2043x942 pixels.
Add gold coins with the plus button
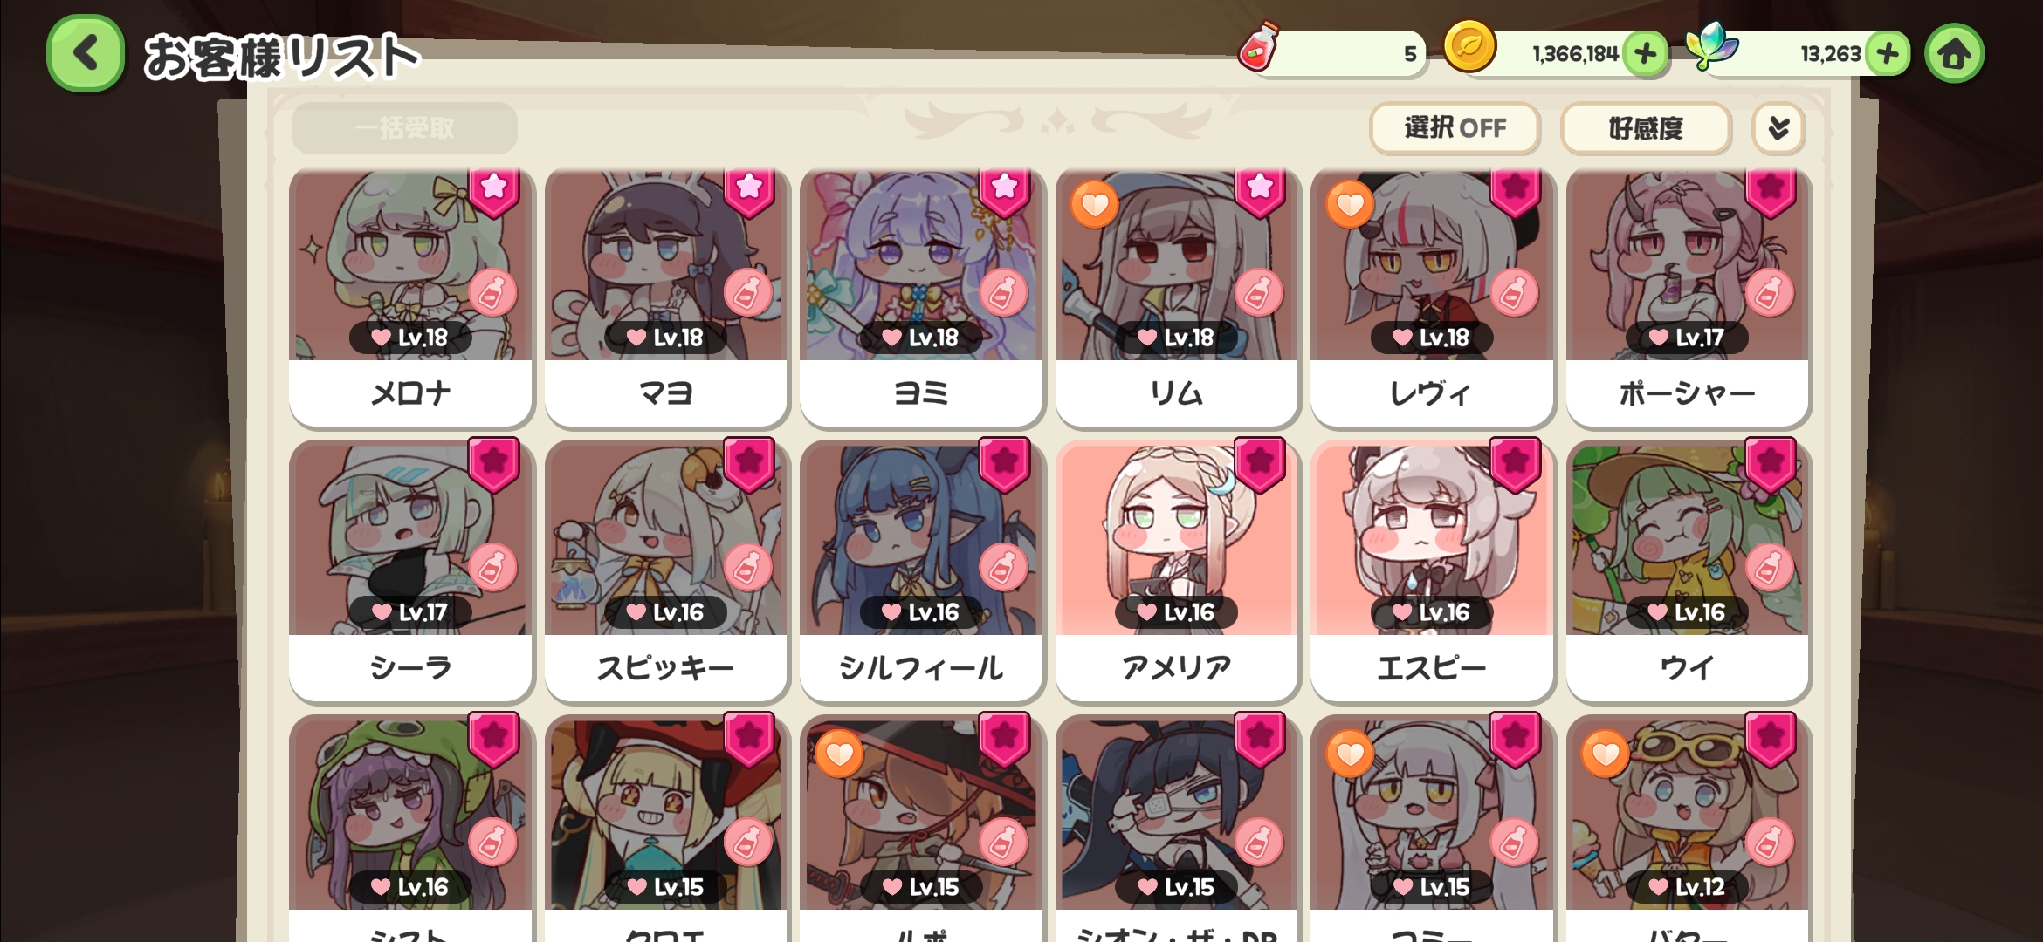pos(1645,54)
